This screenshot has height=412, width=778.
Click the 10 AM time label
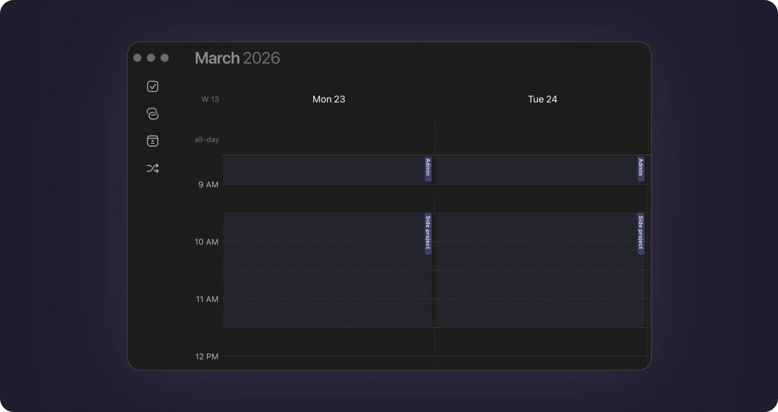pos(207,242)
